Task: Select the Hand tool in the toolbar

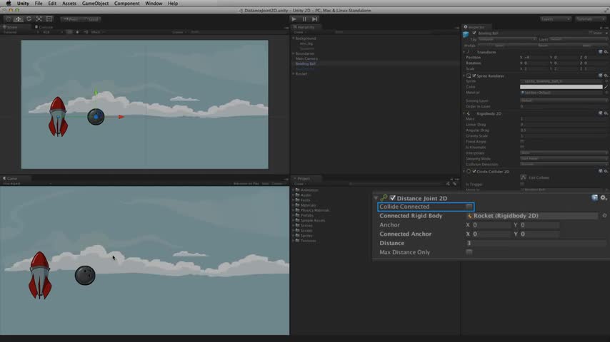Action: pos(8,19)
